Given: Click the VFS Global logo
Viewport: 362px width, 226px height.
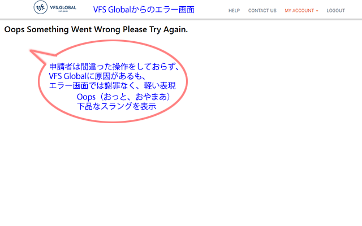Looking at the screenshot, I should (x=55, y=7).
